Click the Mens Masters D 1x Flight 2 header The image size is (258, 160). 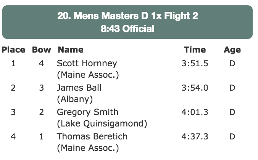coord(127,16)
